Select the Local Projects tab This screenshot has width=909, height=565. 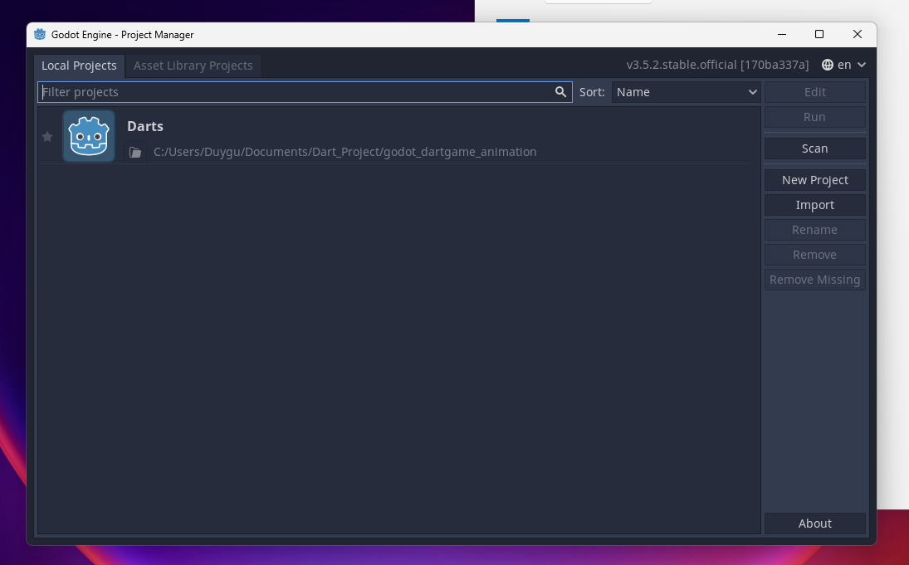tap(79, 65)
